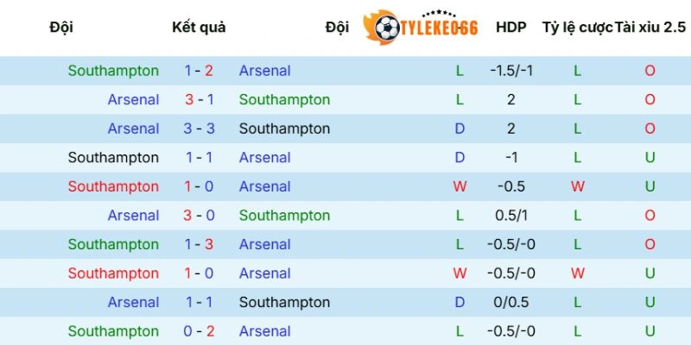691x345 pixels.
Task: Select Southampton in the 3 - 3 row
Action: point(284,129)
